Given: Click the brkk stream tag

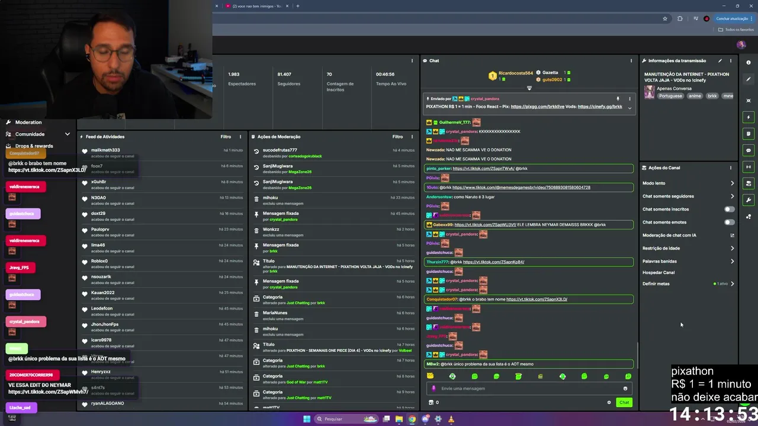Looking at the screenshot, I should [x=712, y=96].
